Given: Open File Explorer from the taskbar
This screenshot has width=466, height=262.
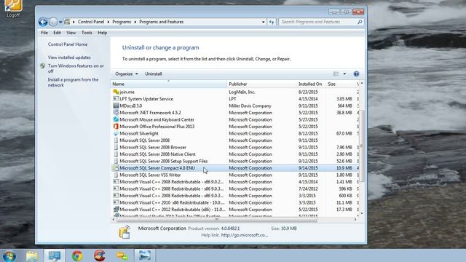Looking at the screenshot, I should click(32, 255).
